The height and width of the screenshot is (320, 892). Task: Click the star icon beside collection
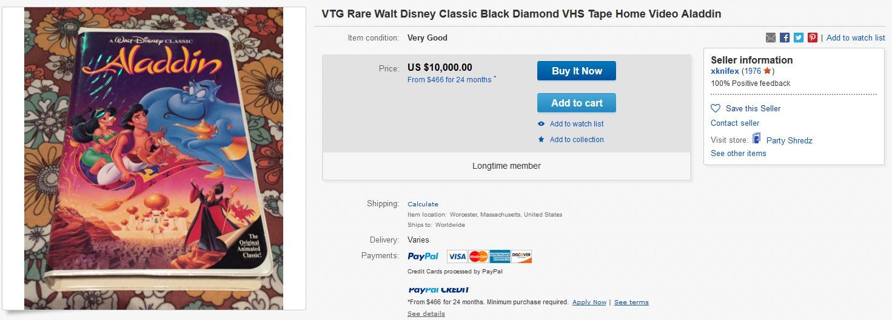[542, 140]
